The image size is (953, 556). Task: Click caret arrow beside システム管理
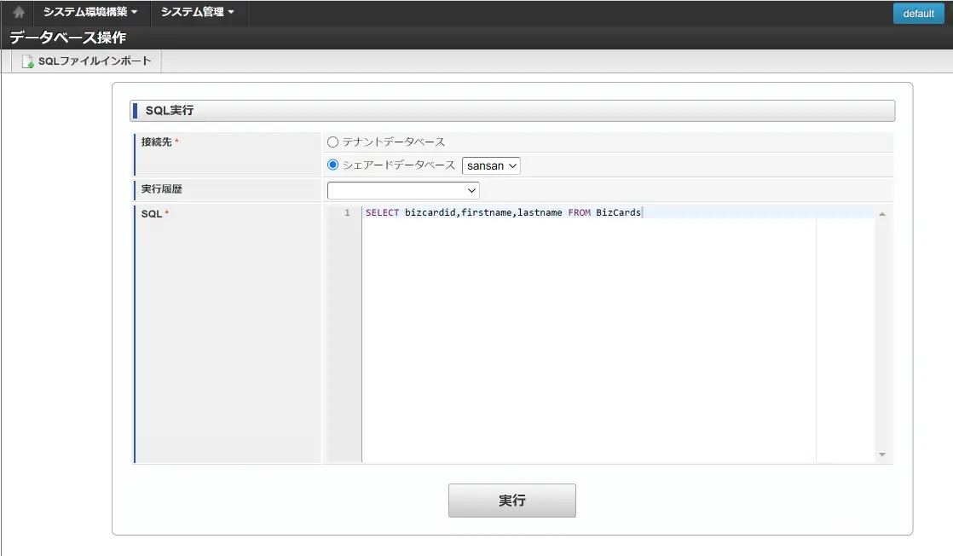231,12
